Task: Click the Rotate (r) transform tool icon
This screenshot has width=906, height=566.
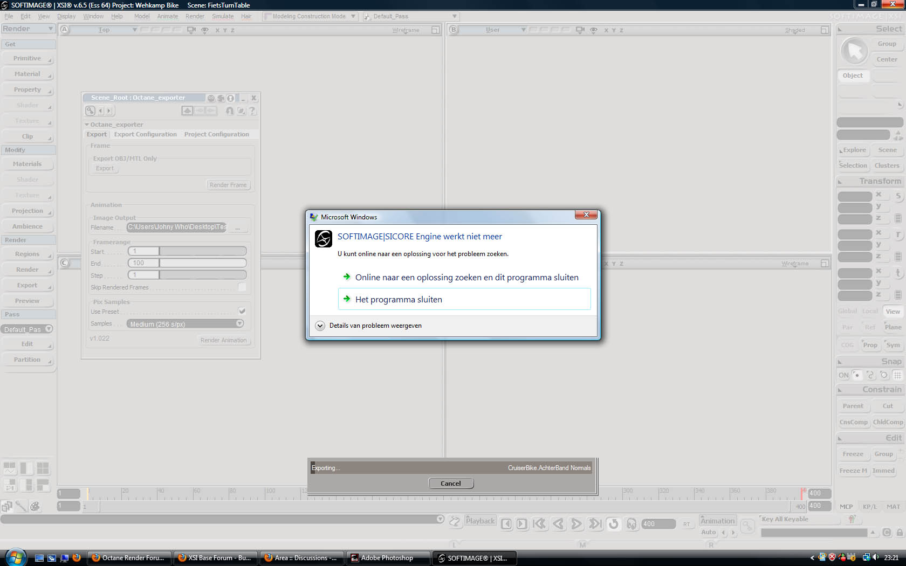Action: pos(898,234)
